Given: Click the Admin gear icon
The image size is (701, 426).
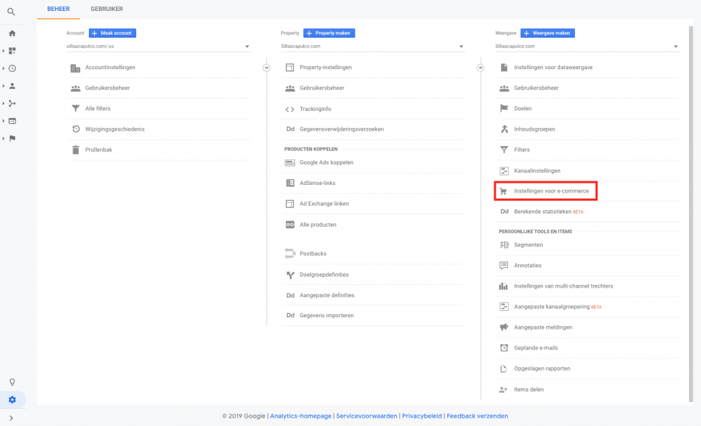Looking at the screenshot, I should click(x=12, y=399).
